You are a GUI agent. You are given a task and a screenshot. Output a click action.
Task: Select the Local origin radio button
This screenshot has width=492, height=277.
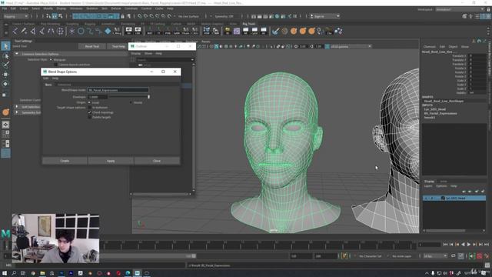coord(89,102)
